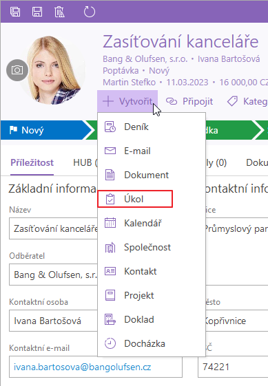268x386 pixels.
Task: Click the Kontakt card icon
Action: (110, 271)
